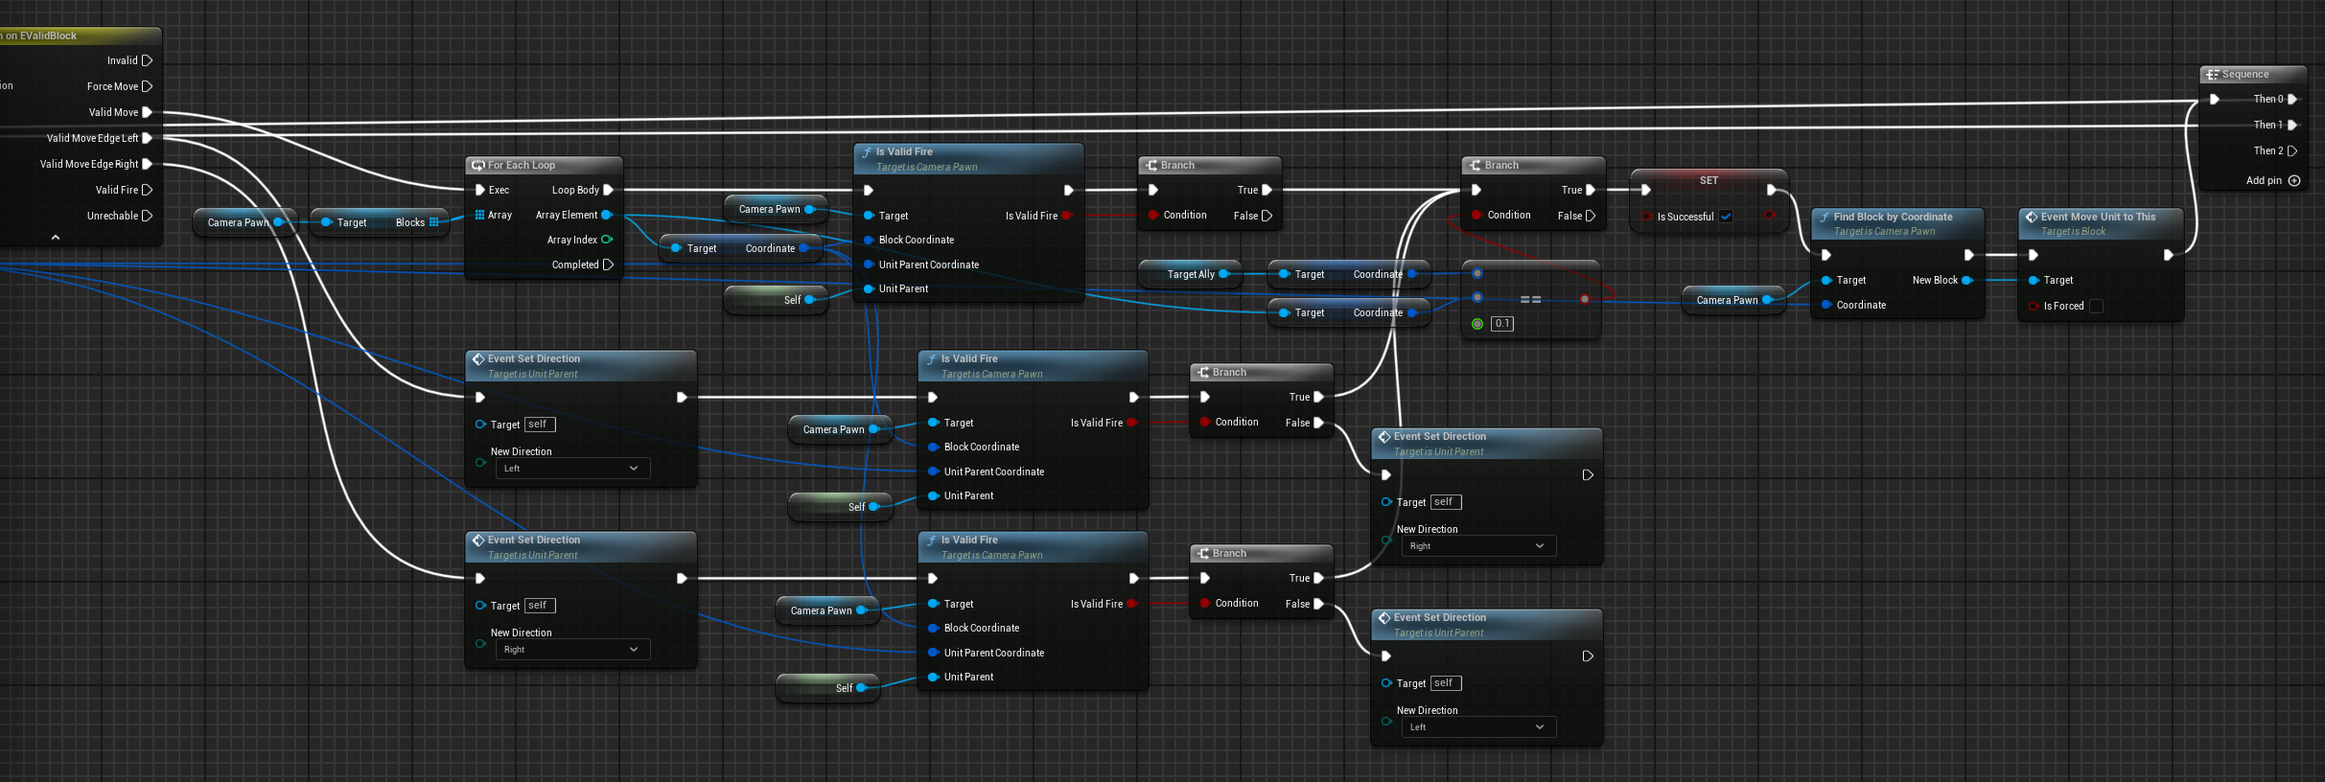Viewport: 2325px width, 782px height.
Task: Click the 0.1 tolerance field on equals node
Action: tap(1502, 324)
